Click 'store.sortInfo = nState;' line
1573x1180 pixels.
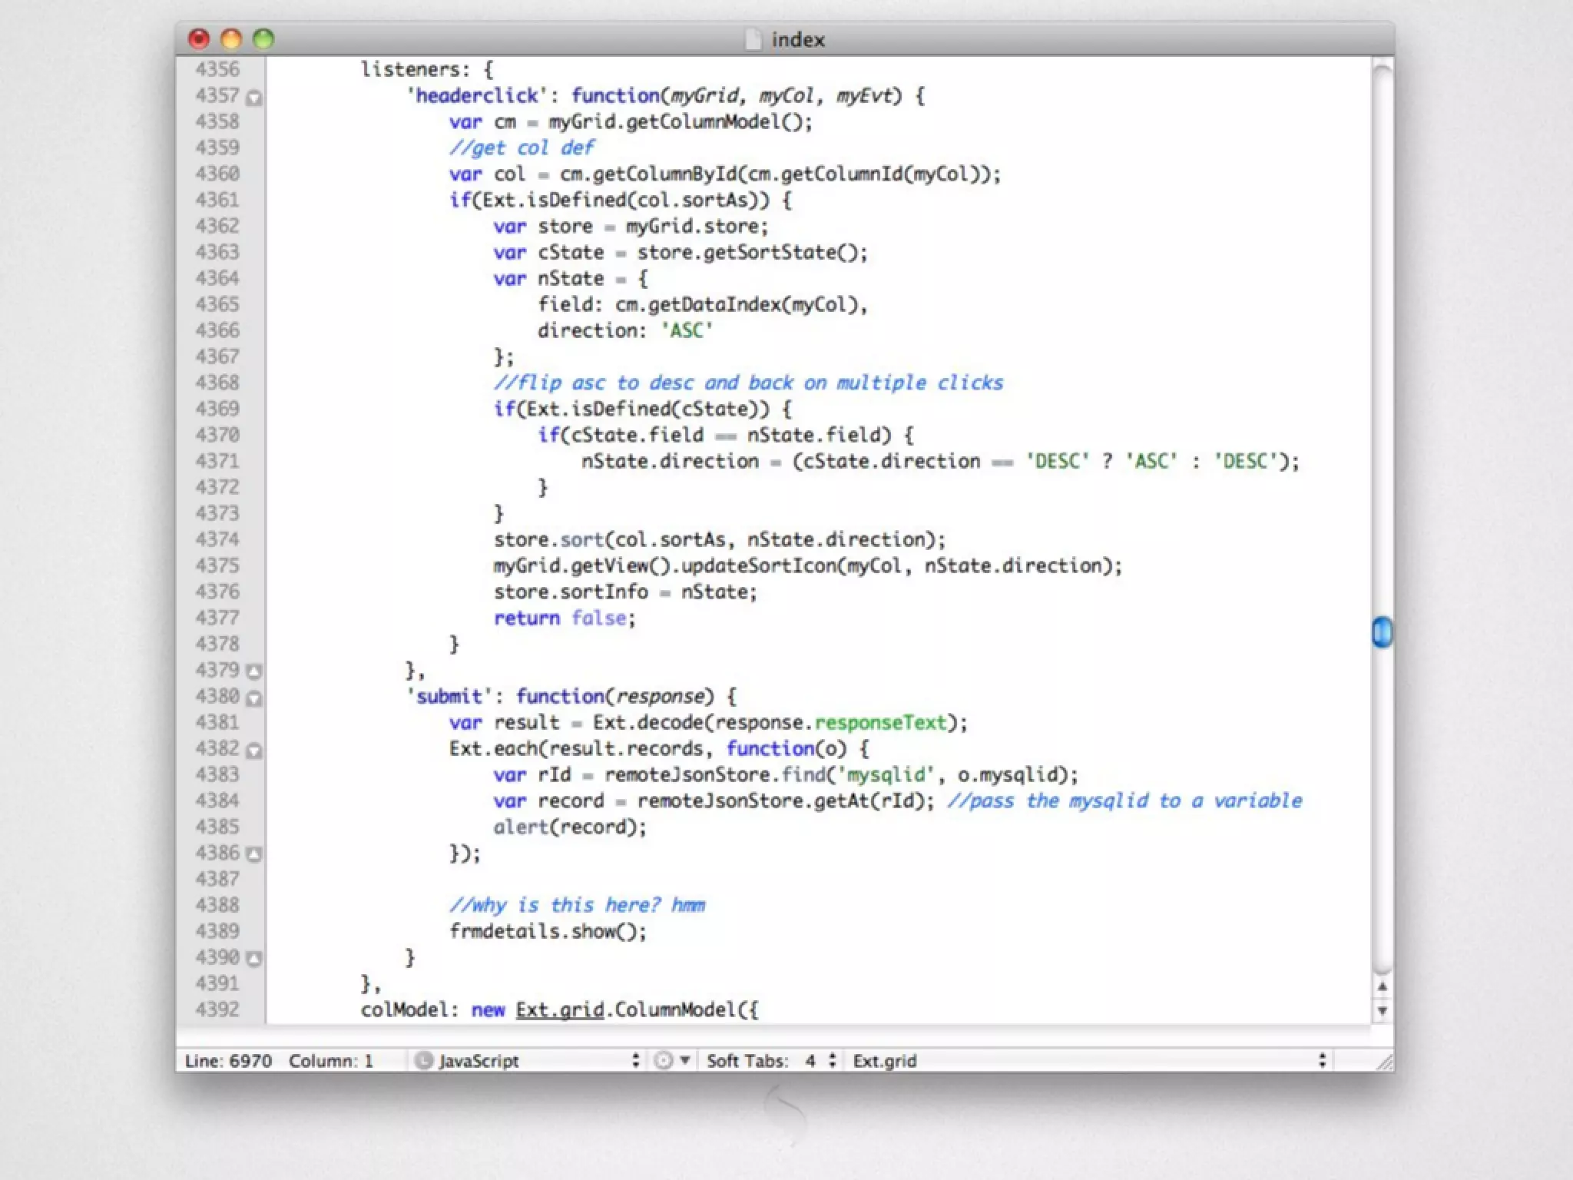coord(625,592)
